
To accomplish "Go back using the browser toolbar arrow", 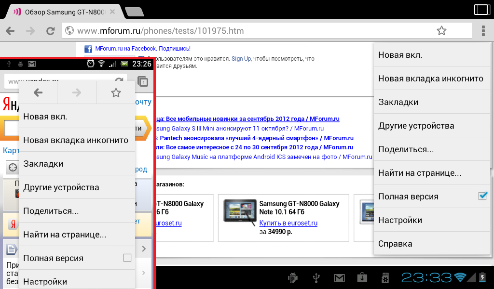I will pos(10,31).
